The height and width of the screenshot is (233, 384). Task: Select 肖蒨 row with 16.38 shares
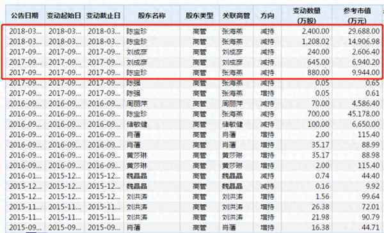click(x=193, y=228)
